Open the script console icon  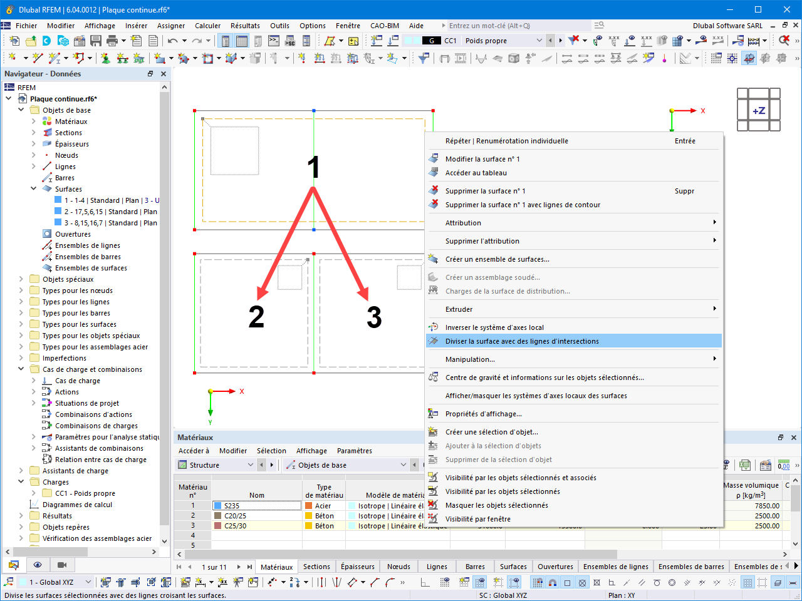pos(274,41)
